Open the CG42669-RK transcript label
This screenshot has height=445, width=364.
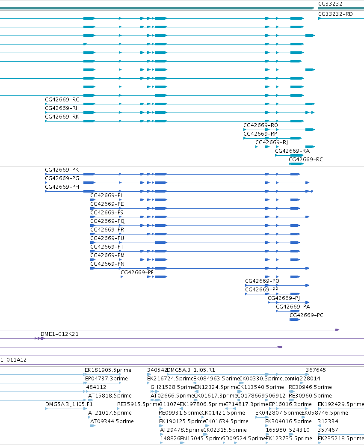click(62, 117)
